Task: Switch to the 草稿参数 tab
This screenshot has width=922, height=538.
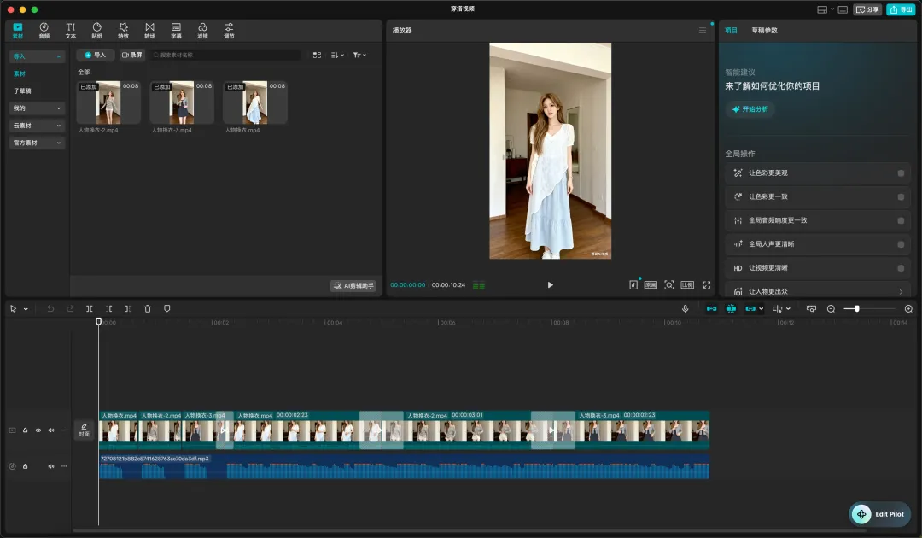Action: click(x=764, y=30)
